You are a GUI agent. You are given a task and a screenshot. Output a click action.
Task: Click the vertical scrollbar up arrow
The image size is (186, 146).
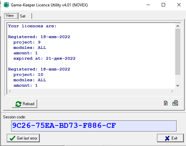point(178,26)
